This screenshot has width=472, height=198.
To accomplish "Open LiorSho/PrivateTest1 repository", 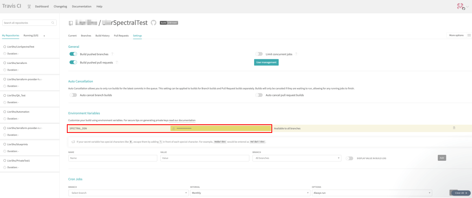I will (18, 161).
